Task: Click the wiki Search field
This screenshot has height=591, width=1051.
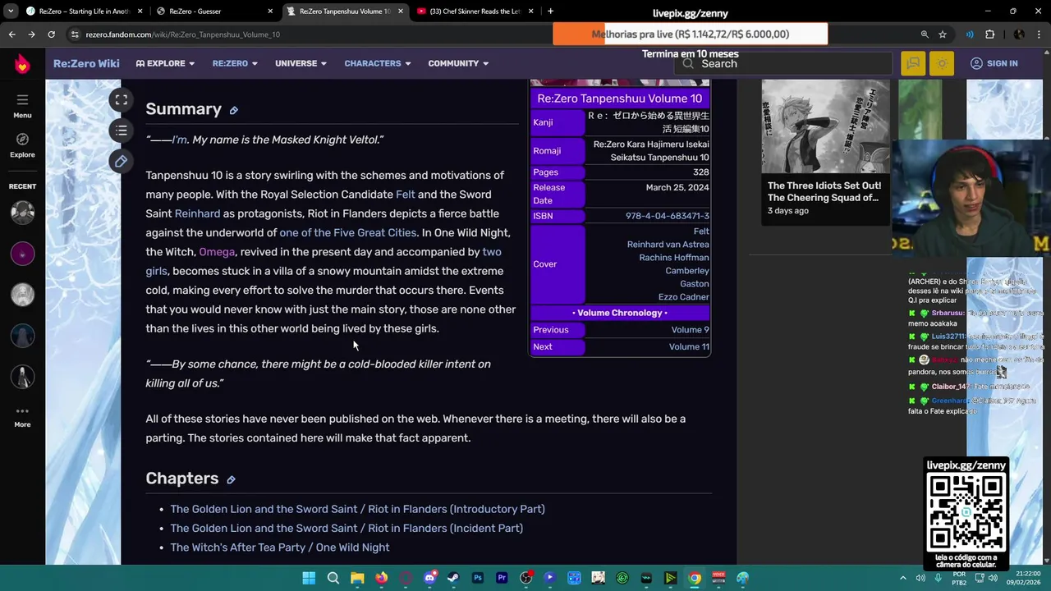Action: coord(784,63)
